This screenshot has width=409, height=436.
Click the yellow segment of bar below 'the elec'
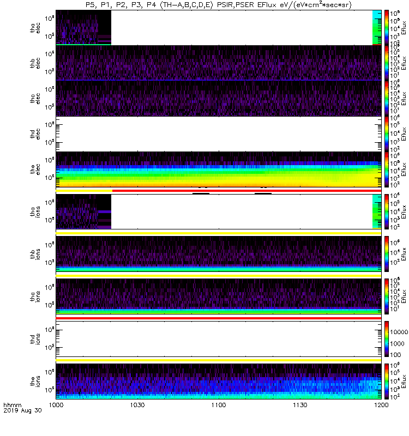click(84, 191)
